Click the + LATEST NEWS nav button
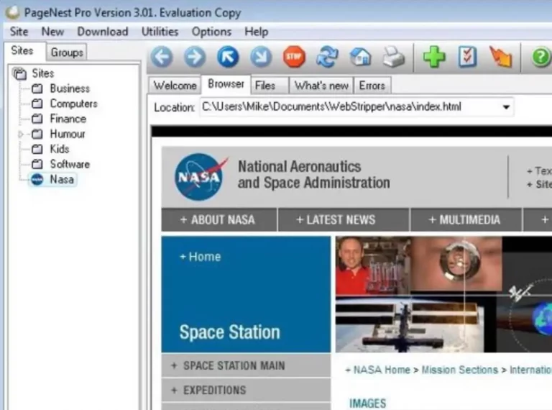 [344, 219]
